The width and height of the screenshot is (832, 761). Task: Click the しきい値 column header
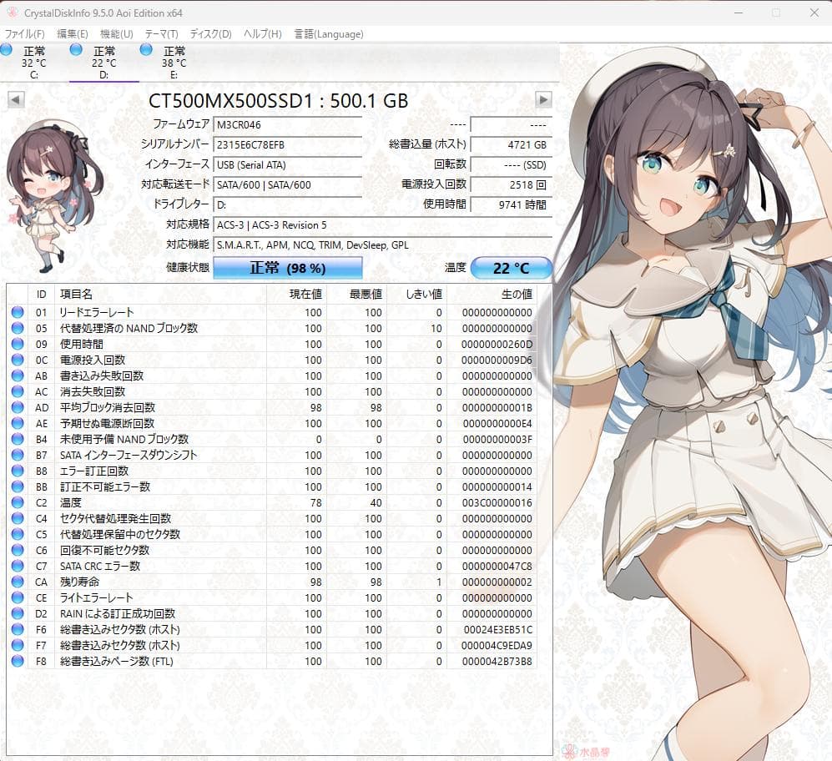[x=416, y=294]
